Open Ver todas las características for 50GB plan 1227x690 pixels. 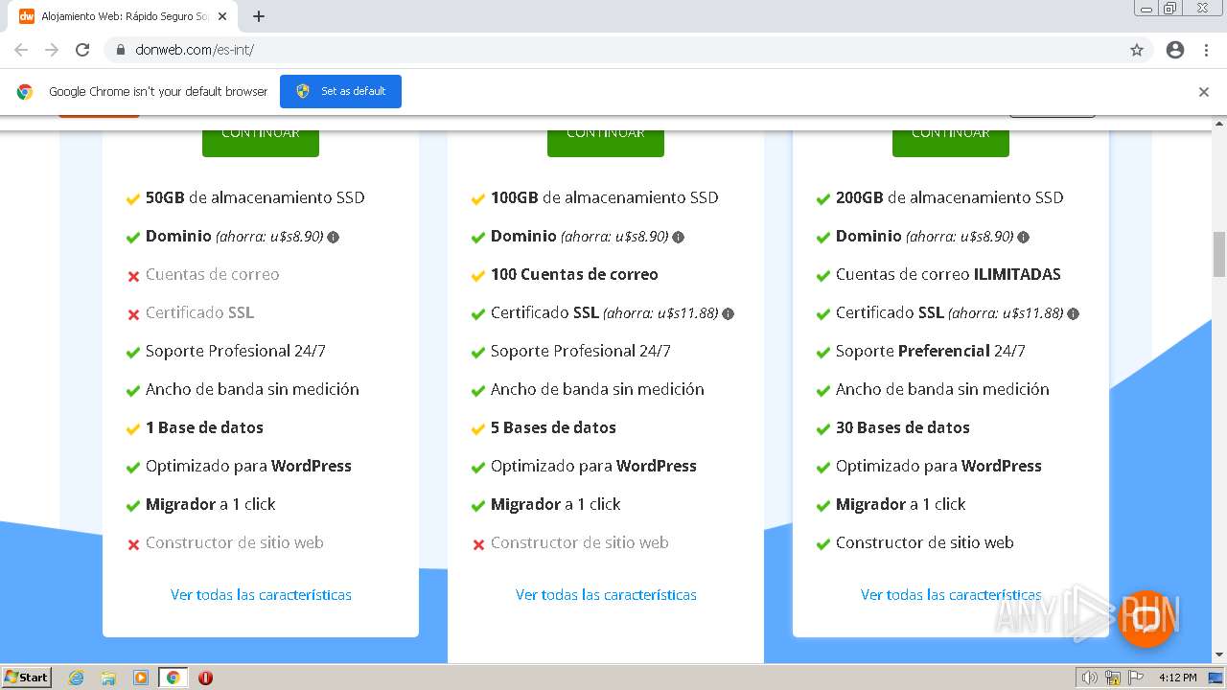(261, 595)
